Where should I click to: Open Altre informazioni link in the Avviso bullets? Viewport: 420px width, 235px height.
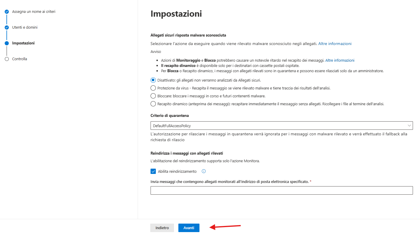click(340, 61)
